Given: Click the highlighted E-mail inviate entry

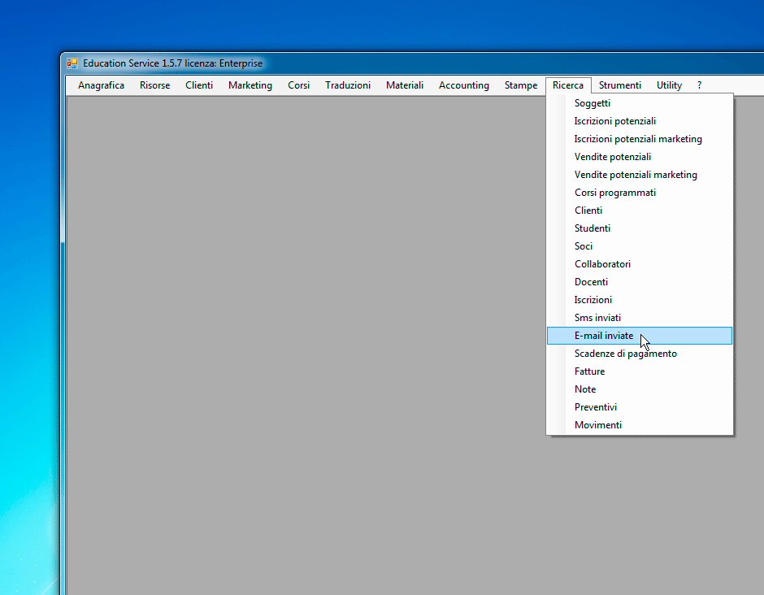Looking at the screenshot, I should pos(640,336).
